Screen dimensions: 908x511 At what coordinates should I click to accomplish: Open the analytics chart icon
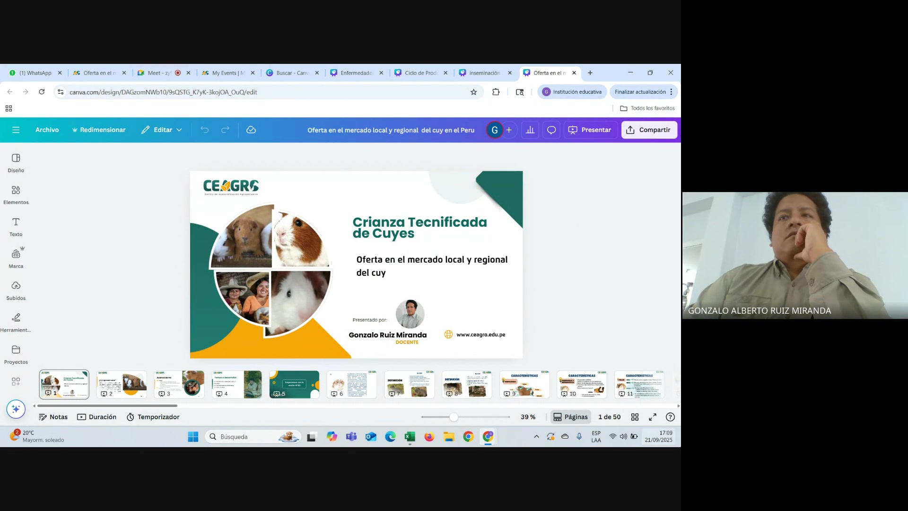pyautogui.click(x=530, y=130)
